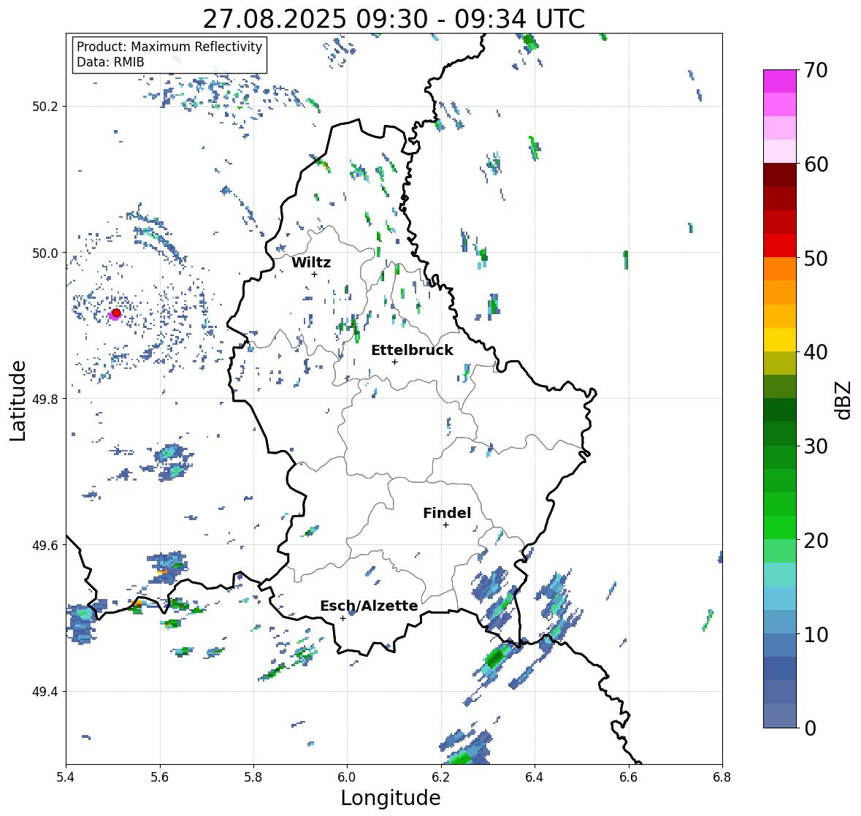Screen dimensions: 861x816
Task: Click the 0 tick on colorbar
Action: 809,728
